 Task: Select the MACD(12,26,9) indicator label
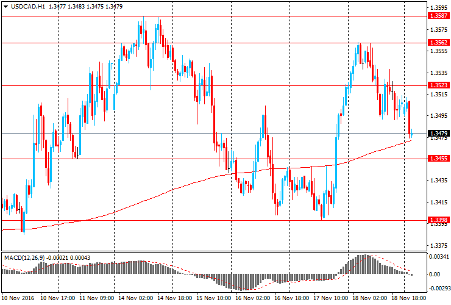coord(24,258)
